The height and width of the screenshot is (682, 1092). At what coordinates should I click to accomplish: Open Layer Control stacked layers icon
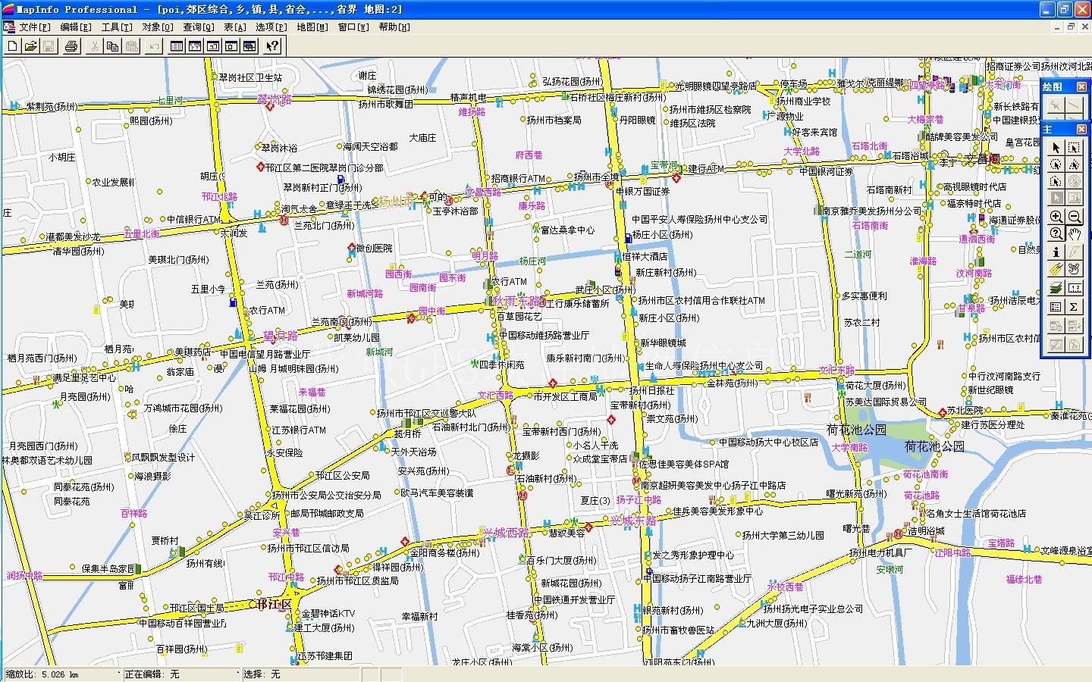click(1056, 288)
